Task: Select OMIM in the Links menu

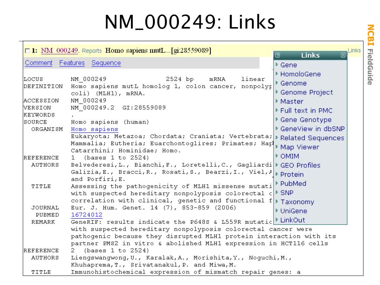Action: (x=289, y=156)
